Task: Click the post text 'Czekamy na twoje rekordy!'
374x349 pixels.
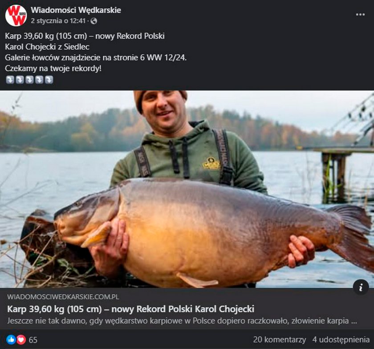Action: click(53, 69)
